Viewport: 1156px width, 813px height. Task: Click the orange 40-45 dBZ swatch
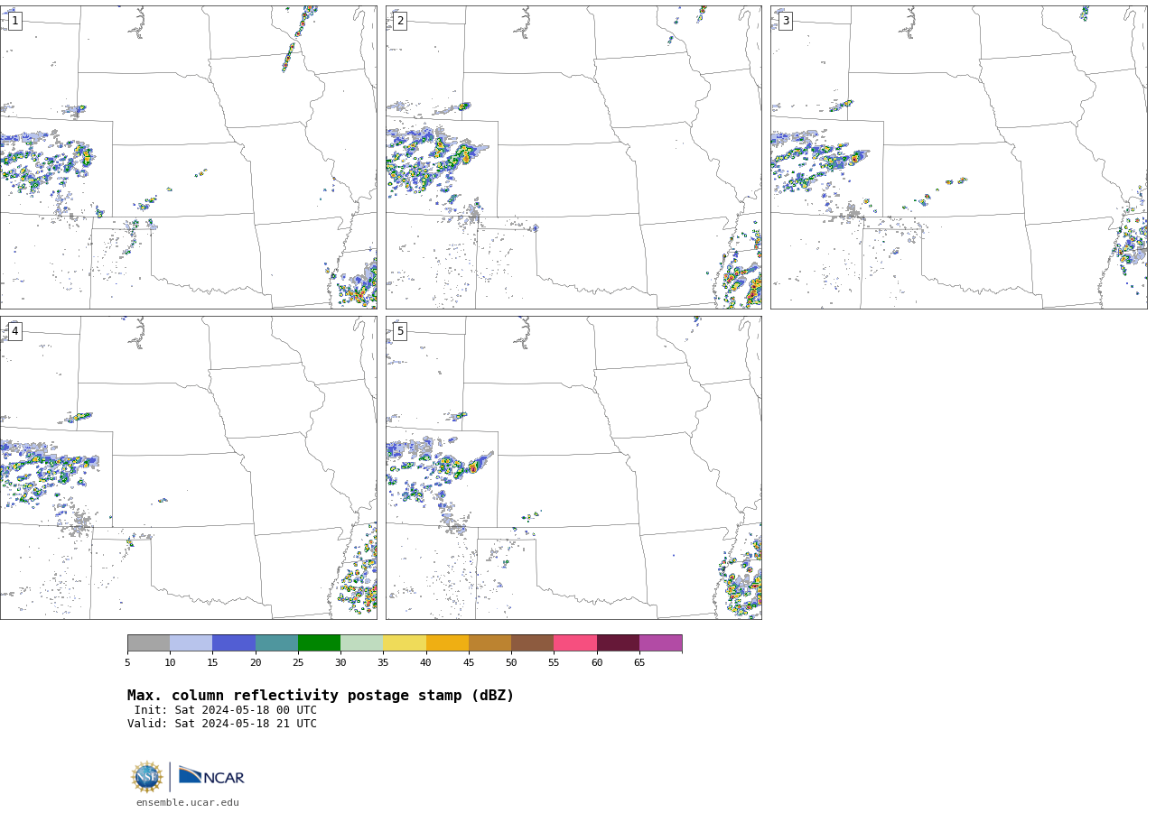coord(447,642)
